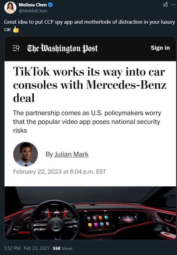Click the blue verified badge icon

coord(50,5)
